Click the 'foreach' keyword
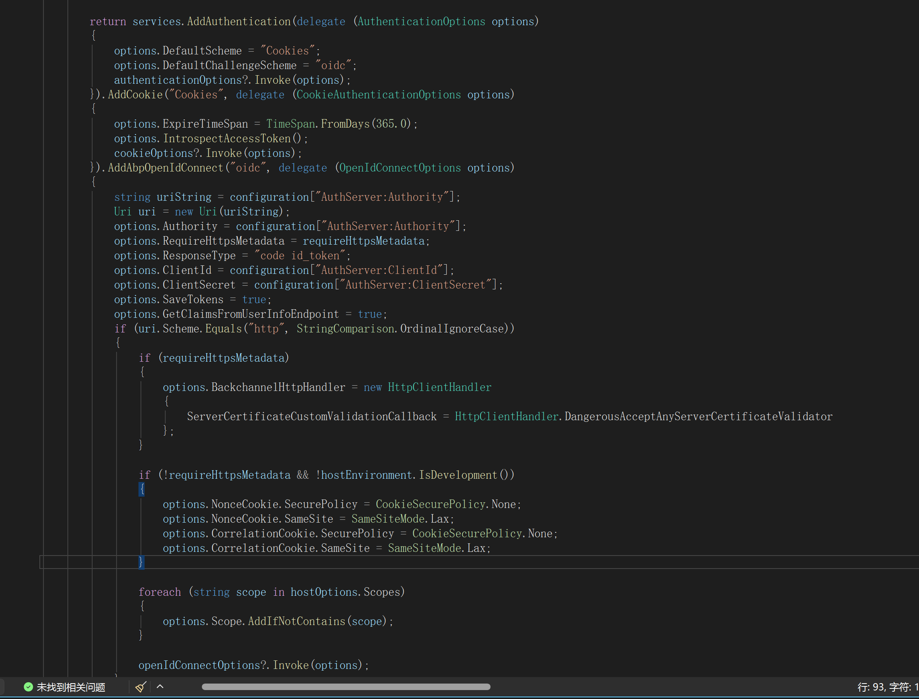The image size is (919, 699). [x=160, y=592]
